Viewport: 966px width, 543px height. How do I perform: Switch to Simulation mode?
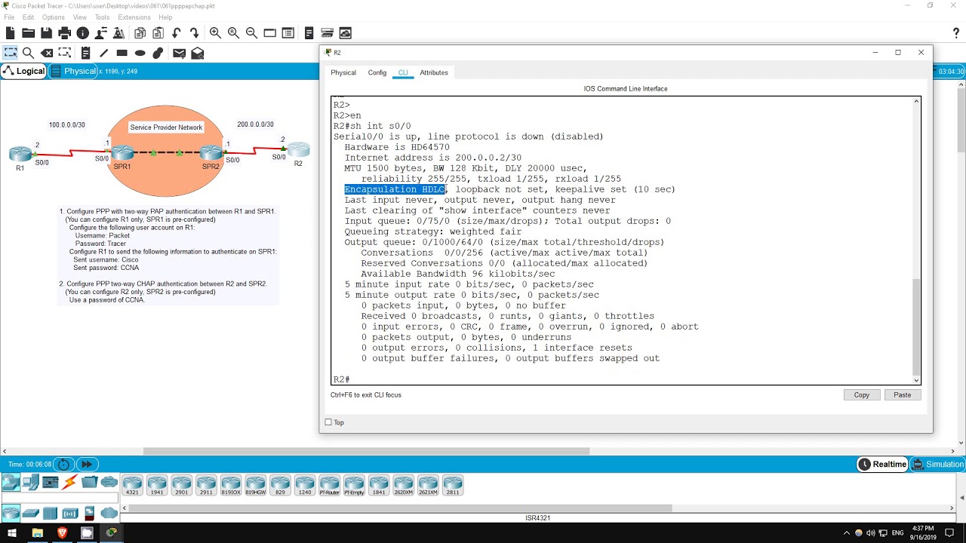pos(938,464)
